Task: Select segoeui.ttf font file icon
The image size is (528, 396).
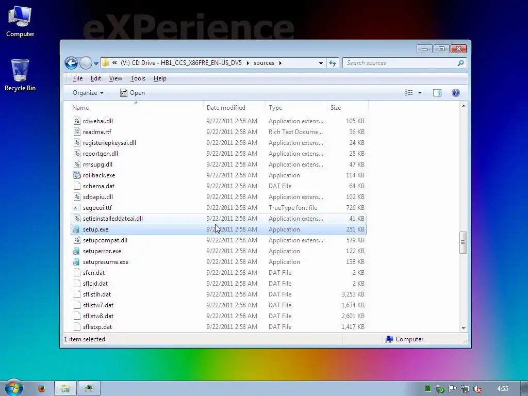Action: tap(77, 208)
